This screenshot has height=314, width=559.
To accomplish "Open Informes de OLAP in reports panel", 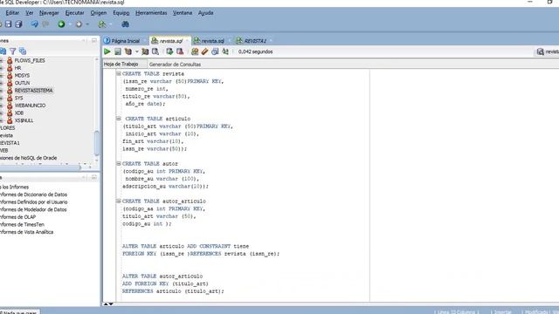I will pos(17,217).
